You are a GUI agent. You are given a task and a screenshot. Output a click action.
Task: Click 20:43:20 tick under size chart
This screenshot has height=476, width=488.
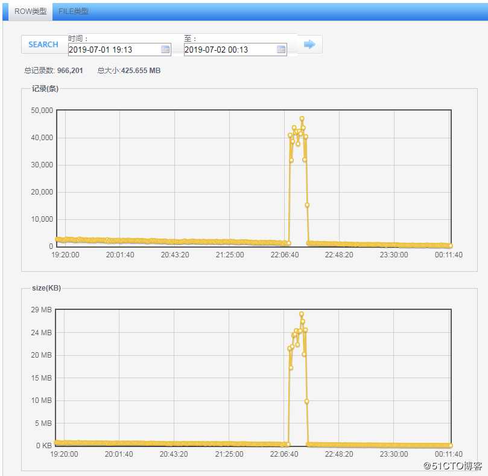[x=174, y=454]
